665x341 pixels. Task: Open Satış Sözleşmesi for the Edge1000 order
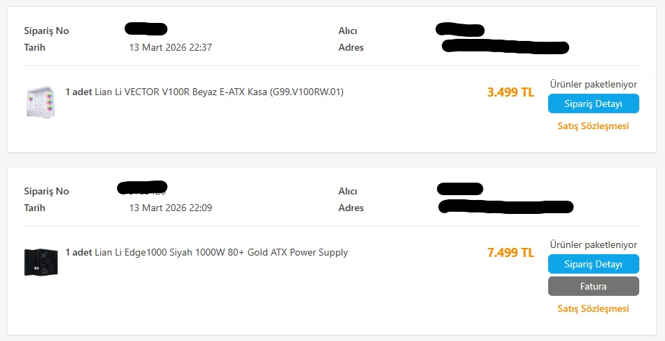(x=593, y=308)
